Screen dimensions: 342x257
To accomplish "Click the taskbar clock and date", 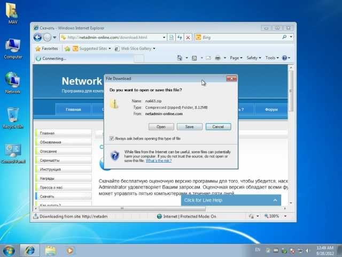I will (325, 251).
